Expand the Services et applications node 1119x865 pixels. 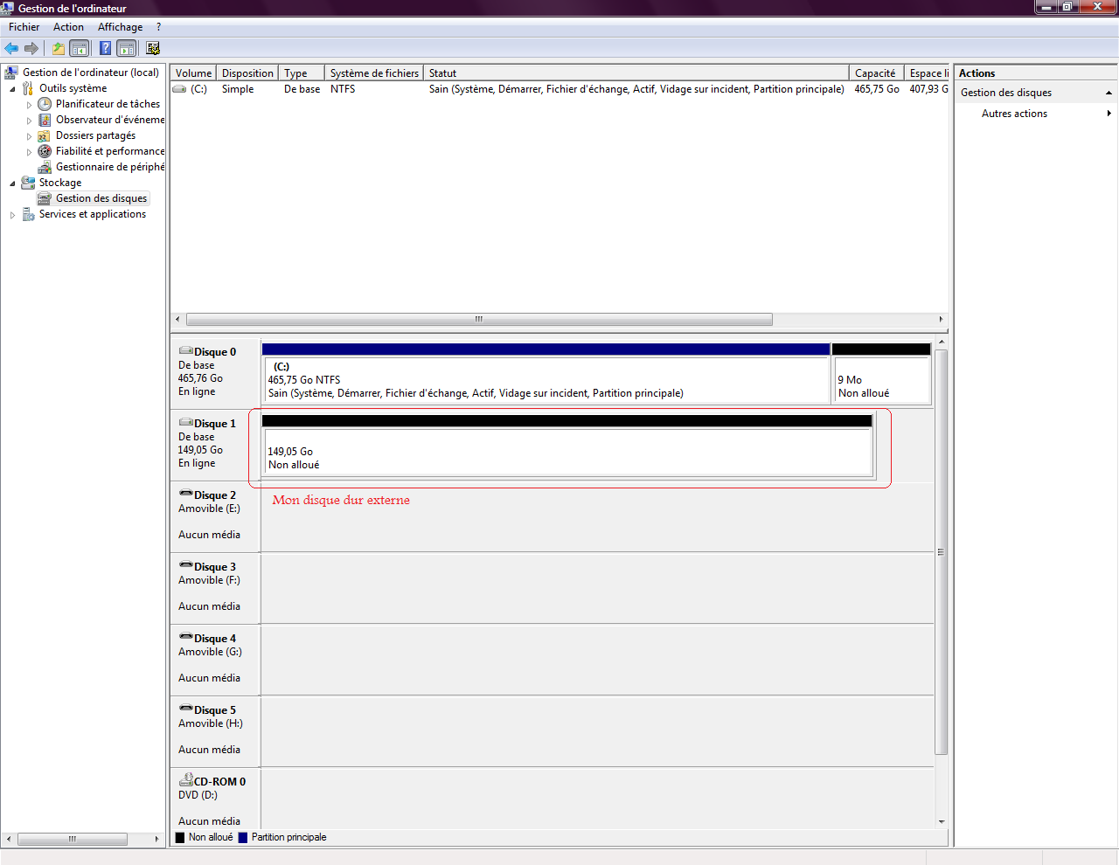[x=12, y=215]
